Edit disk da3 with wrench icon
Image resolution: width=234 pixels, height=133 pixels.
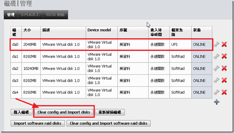[x=216, y=80]
